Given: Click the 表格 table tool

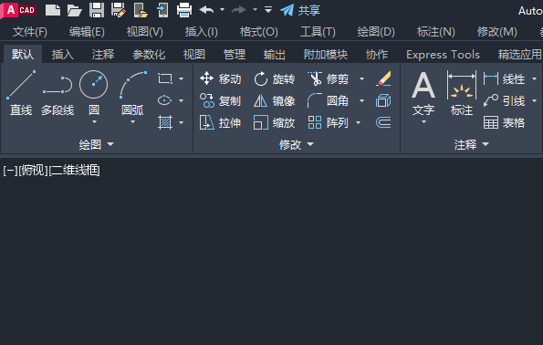Looking at the screenshot, I should point(504,122).
